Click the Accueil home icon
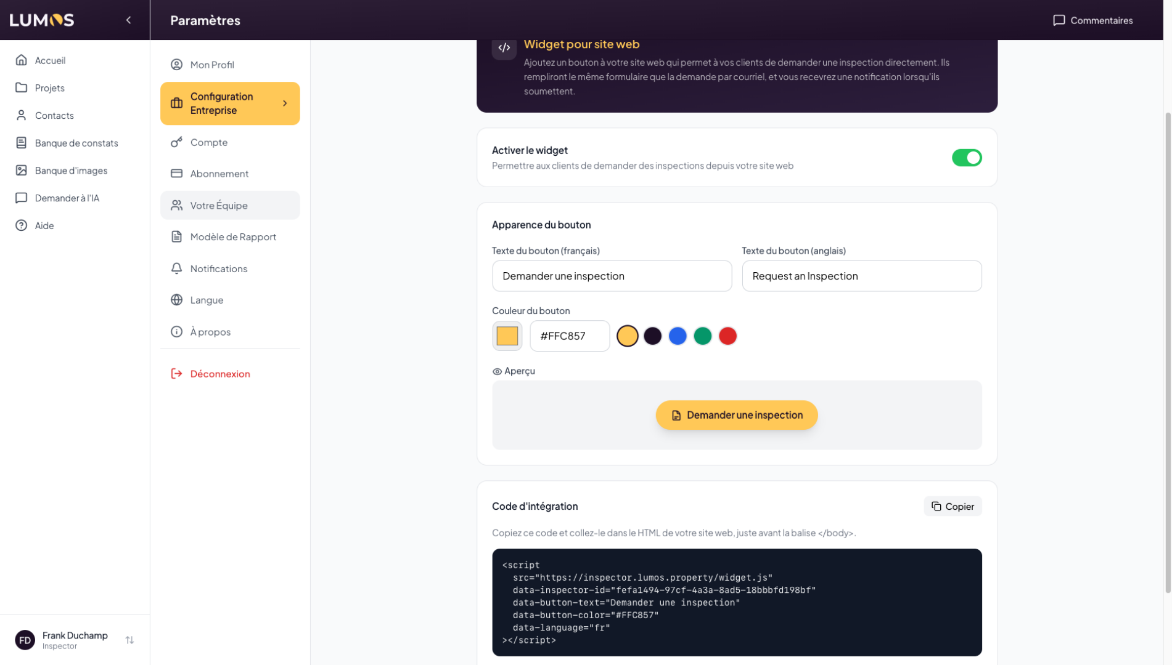This screenshot has width=1172, height=665. (x=22, y=60)
